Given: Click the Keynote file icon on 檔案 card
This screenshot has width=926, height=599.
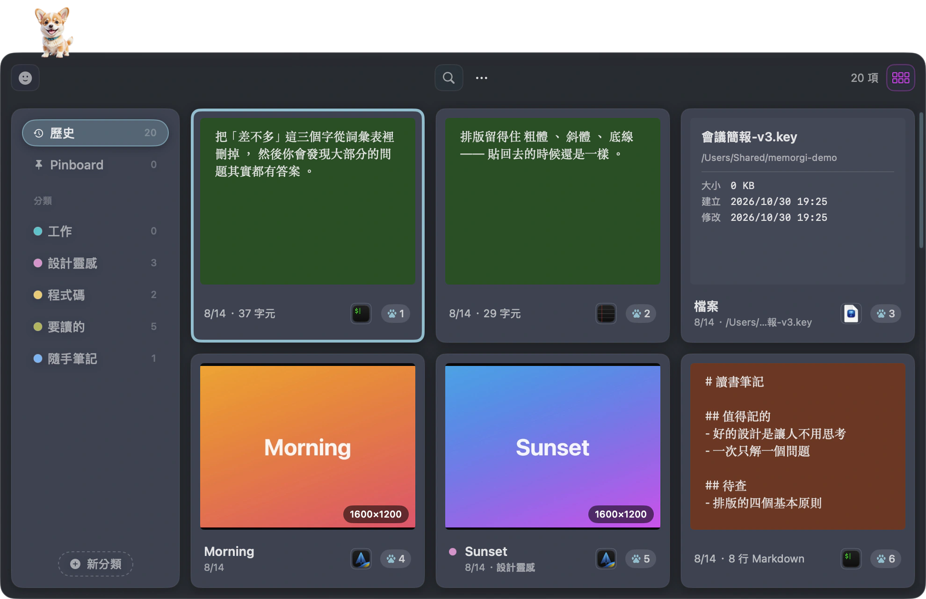Looking at the screenshot, I should click(x=851, y=314).
